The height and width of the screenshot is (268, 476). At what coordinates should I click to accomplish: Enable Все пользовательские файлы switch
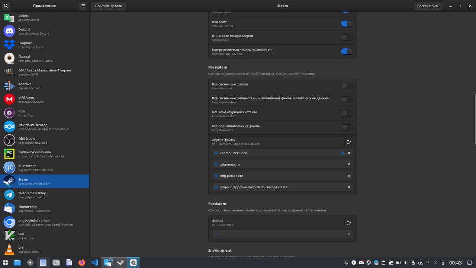[347, 128]
